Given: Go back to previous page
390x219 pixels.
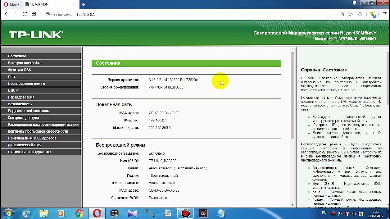Looking at the screenshot, I should pos(6,14).
